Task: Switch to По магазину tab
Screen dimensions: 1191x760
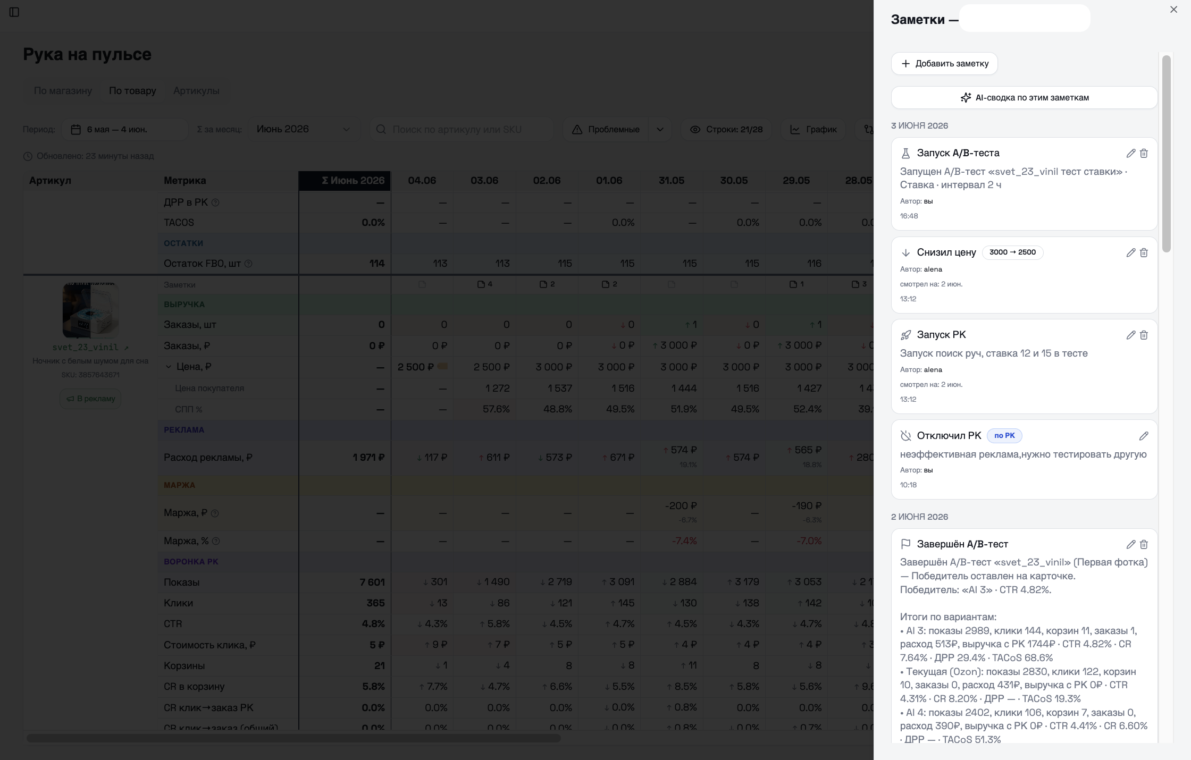Action: pos(63,91)
